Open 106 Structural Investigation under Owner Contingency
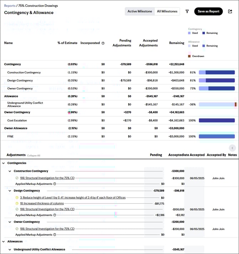 tap(47, 229)
